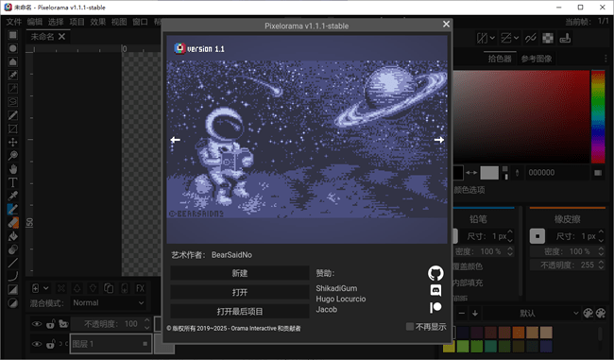Select the Color Picker eyedropper tool
The height and width of the screenshot is (360, 614).
coord(12,196)
